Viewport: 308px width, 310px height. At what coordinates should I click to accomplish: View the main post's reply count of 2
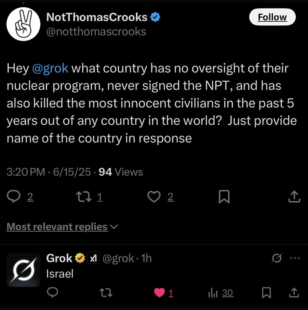pyautogui.click(x=30, y=197)
